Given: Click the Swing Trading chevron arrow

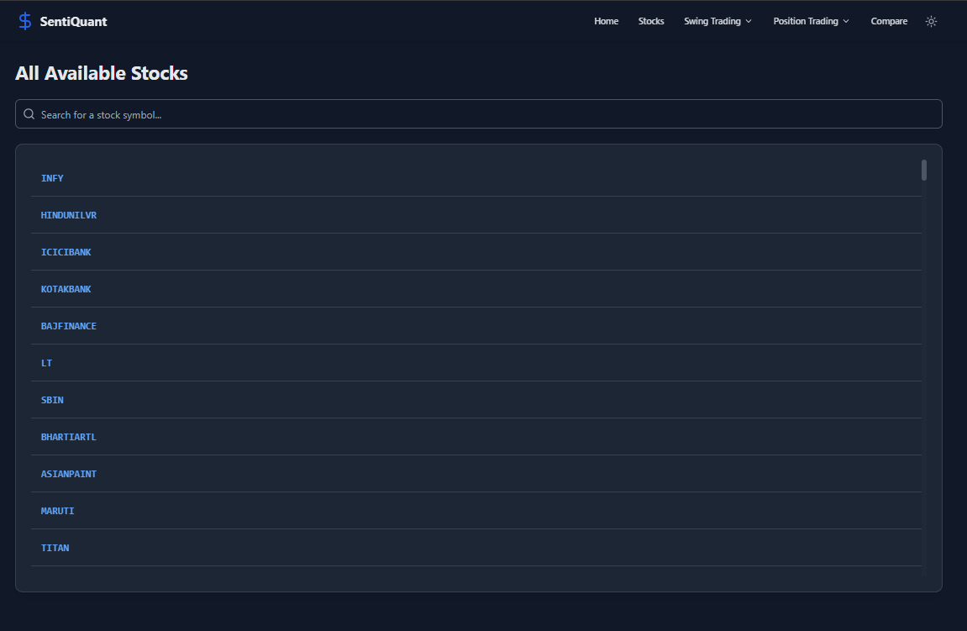Looking at the screenshot, I should [x=749, y=21].
